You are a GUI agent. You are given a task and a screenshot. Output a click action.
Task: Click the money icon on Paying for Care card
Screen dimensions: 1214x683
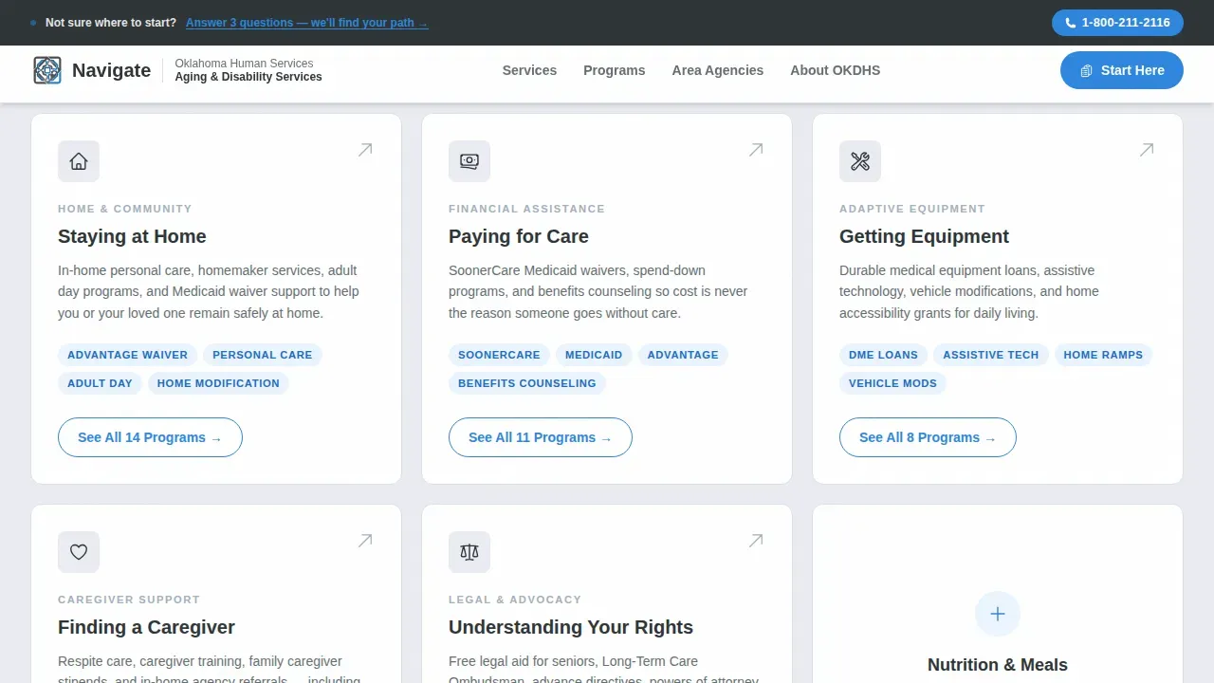pyautogui.click(x=469, y=161)
